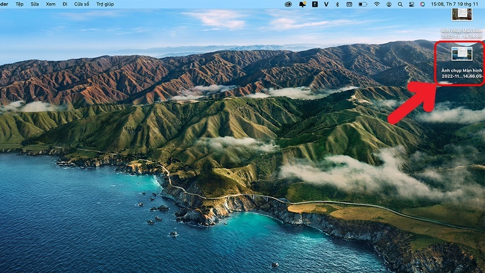Open the Creative Cloud menu bar icon
Image resolution: width=485 pixels, height=273 pixels.
[x=288, y=4]
